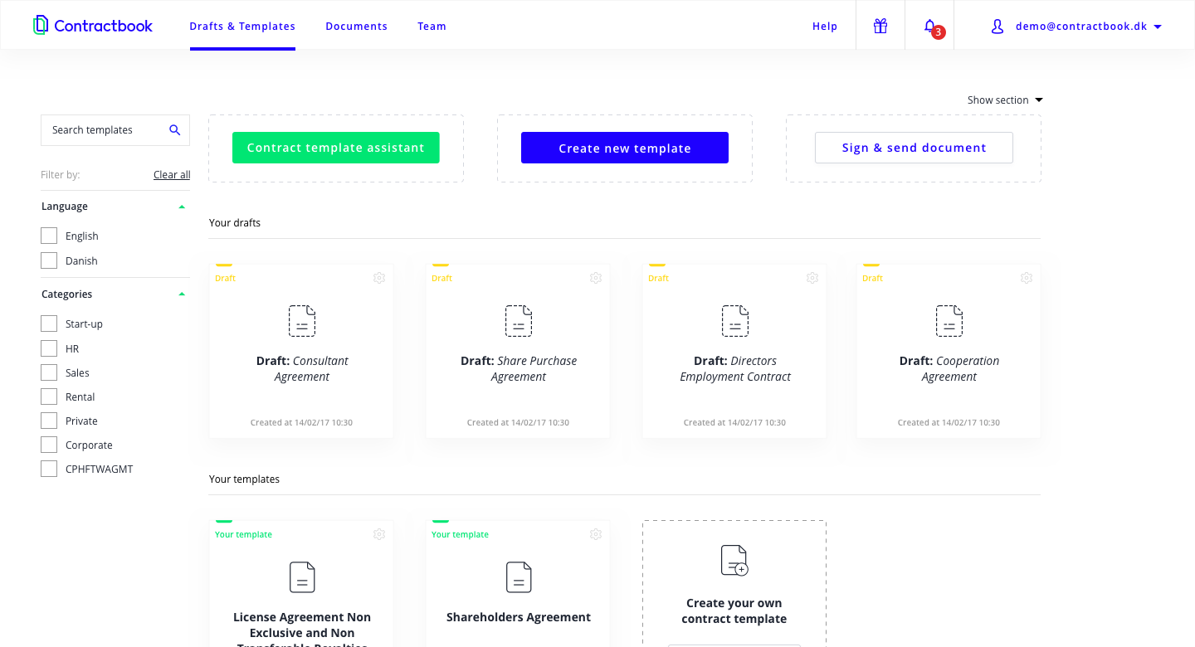Open settings gear on Cooperation Agreement draft
This screenshot has width=1195, height=647.
tap(1027, 278)
